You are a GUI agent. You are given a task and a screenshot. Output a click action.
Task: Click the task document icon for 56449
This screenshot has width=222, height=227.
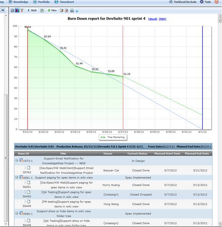pyautogui.click(x=29, y=201)
